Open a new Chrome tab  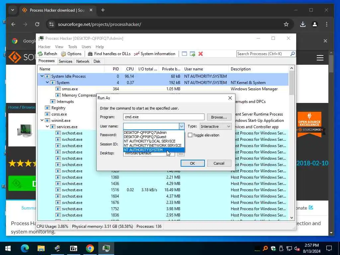click(x=103, y=10)
